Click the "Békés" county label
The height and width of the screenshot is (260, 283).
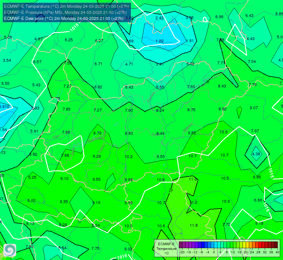coord(188,128)
